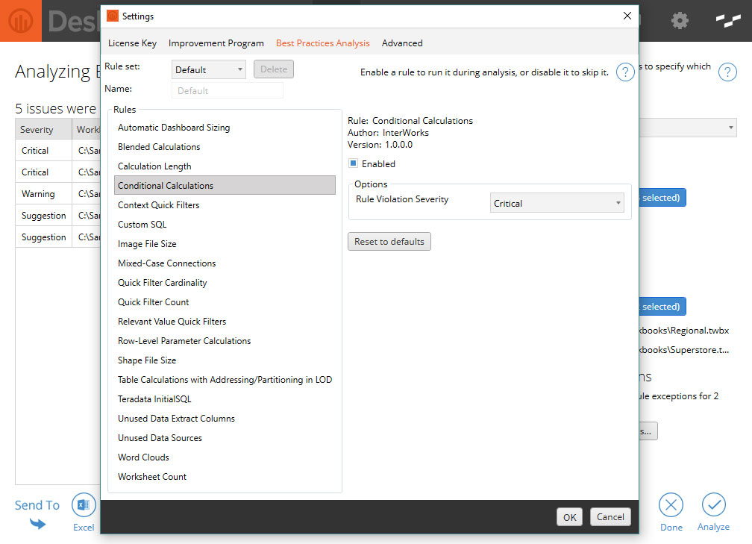Click the Analyze checkmark icon
Screen dimensions: 752x544
713,505
